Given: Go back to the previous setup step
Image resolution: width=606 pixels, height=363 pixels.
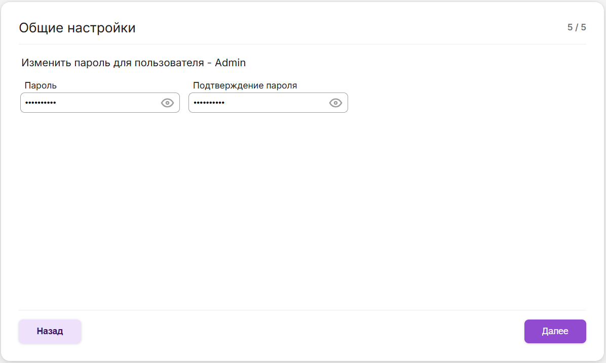Looking at the screenshot, I should click(x=50, y=331).
